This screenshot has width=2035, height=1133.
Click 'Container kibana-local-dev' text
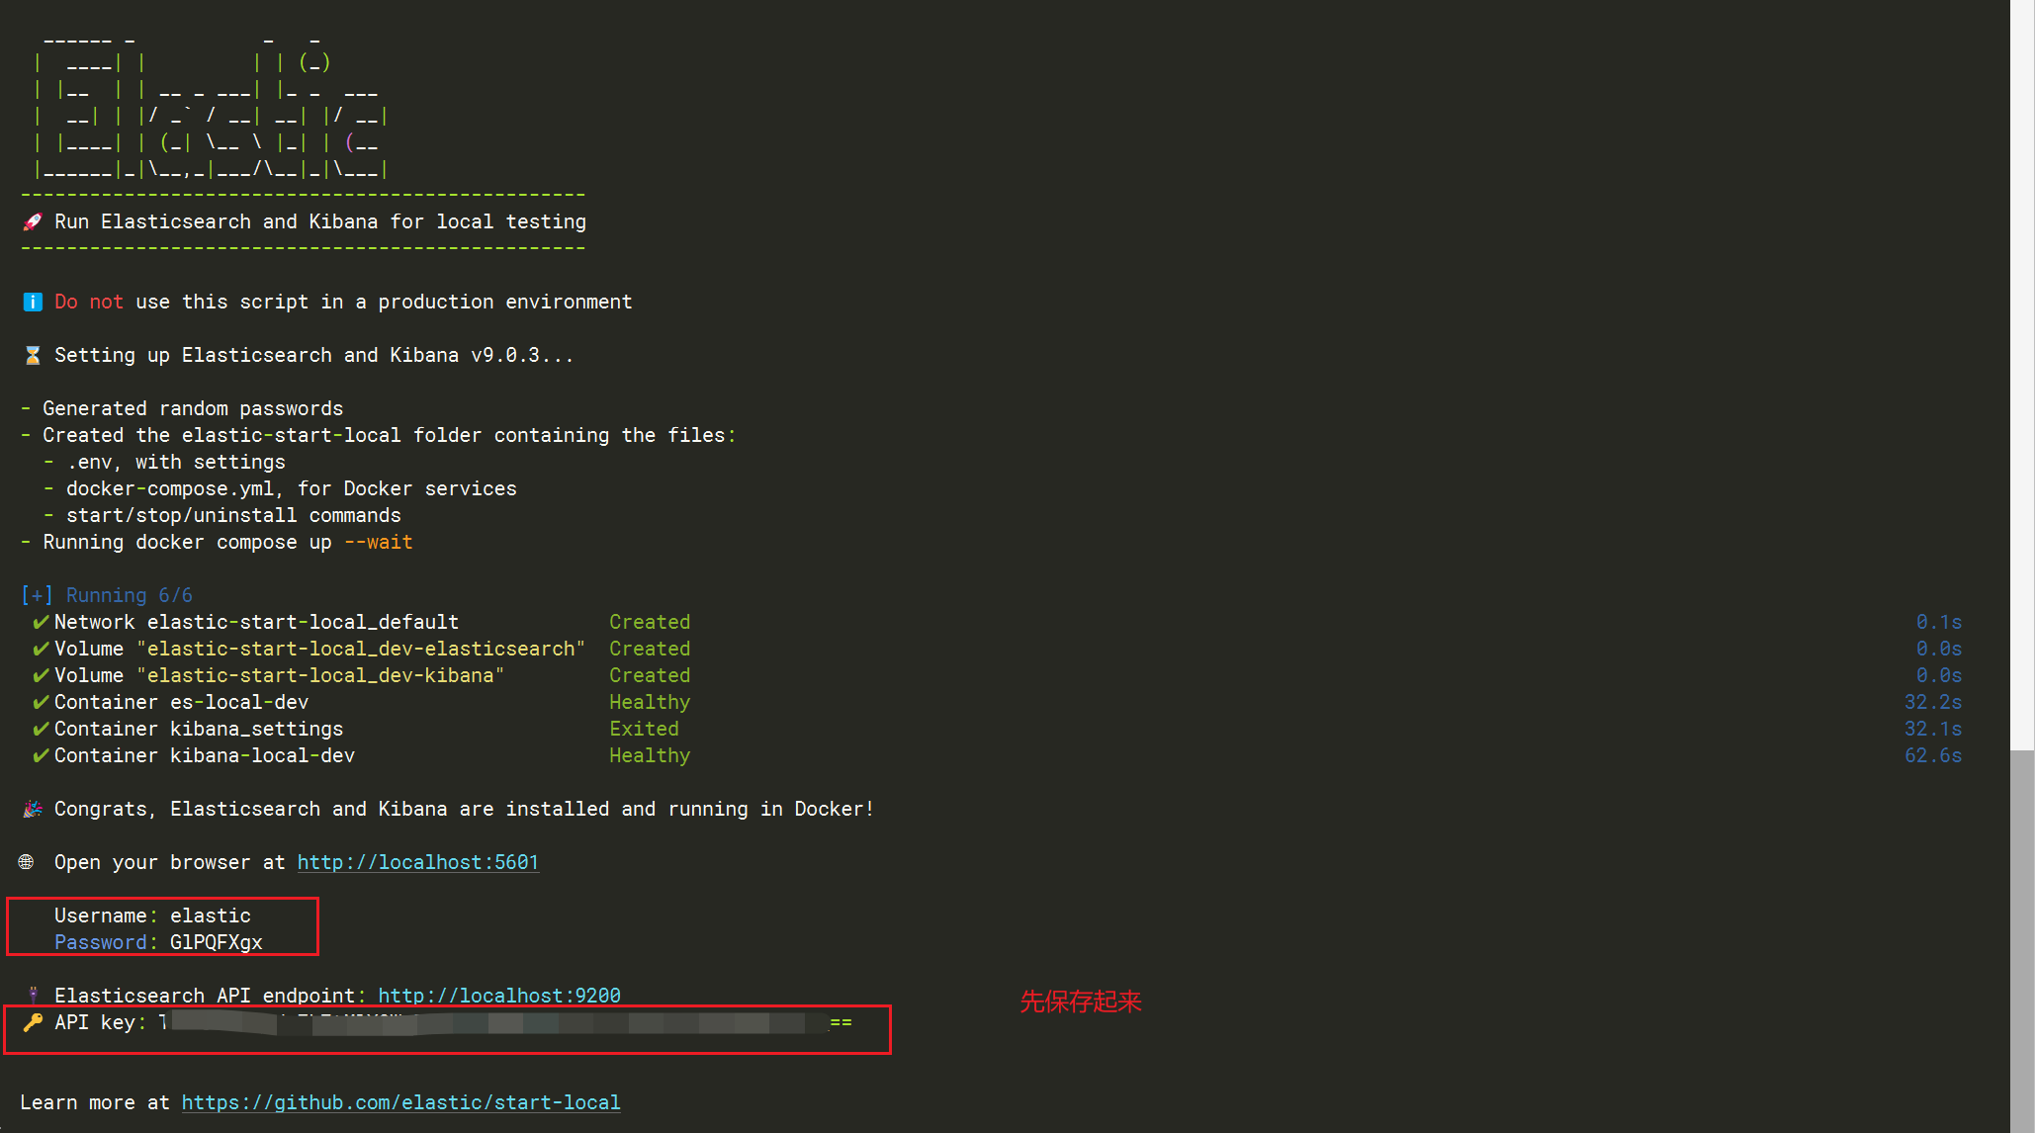(205, 755)
